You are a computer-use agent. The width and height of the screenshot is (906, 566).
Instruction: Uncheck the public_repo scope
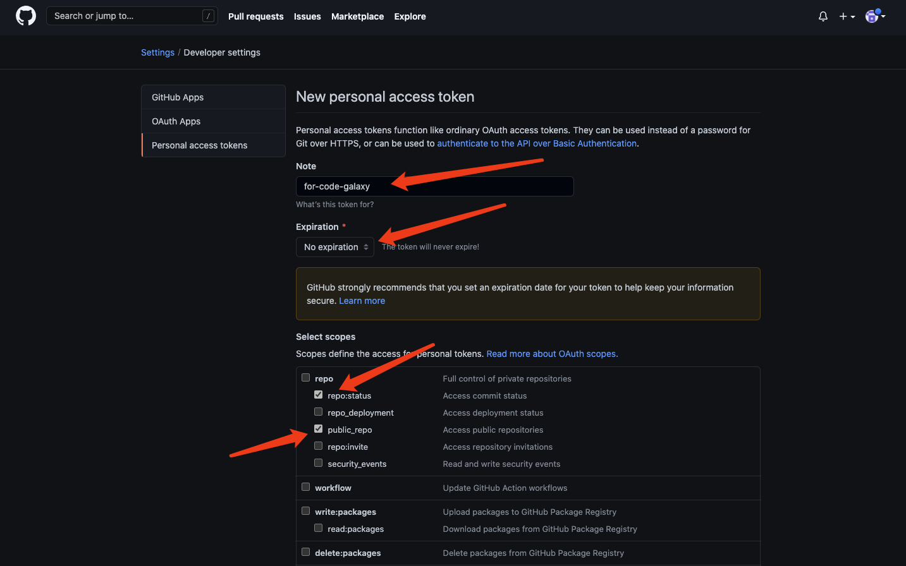tap(319, 429)
